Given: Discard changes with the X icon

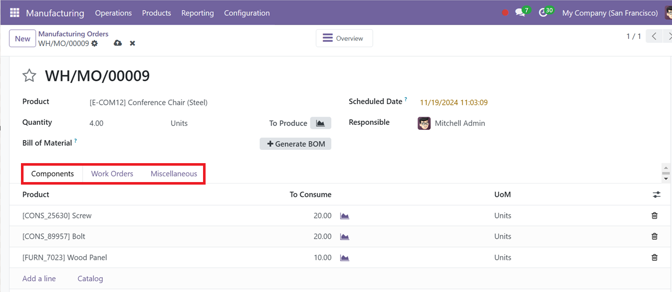Looking at the screenshot, I should 132,43.
